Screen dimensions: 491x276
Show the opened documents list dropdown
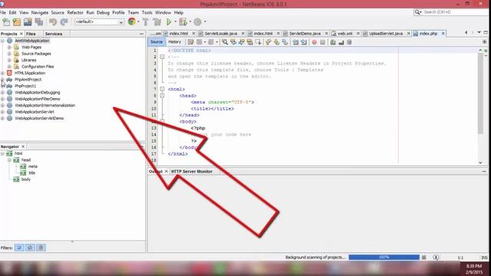click(479, 32)
